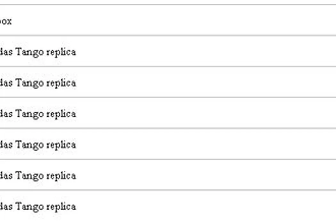Select the third "Tango replica" row entry
The width and height of the screenshot is (336, 224).
(38, 114)
